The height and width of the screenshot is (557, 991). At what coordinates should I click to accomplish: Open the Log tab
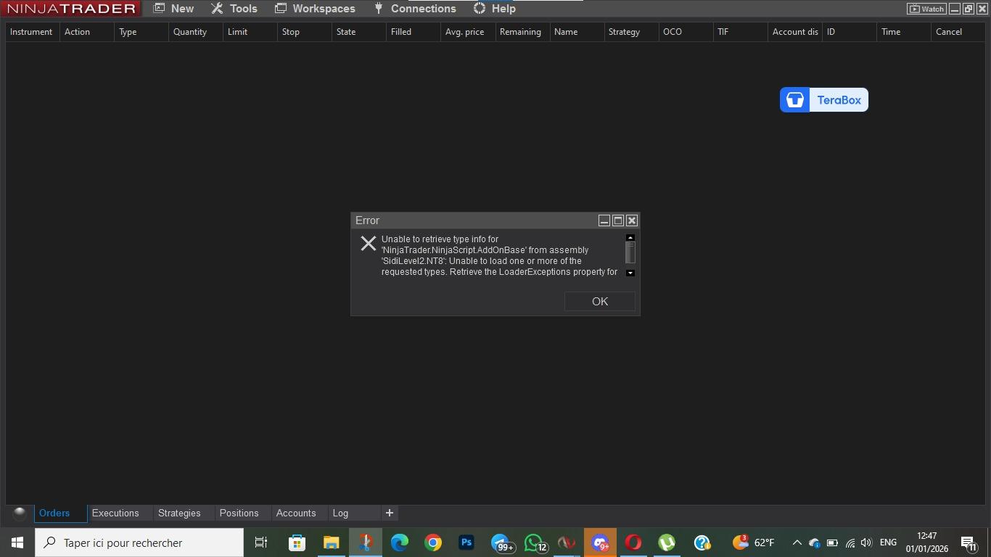pyautogui.click(x=340, y=513)
